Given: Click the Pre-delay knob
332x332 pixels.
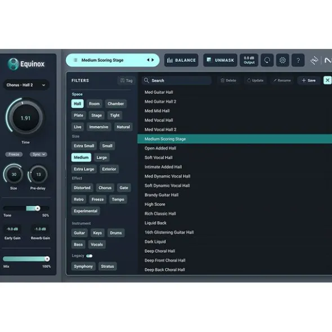Looking at the screenshot, I should coord(38,175).
